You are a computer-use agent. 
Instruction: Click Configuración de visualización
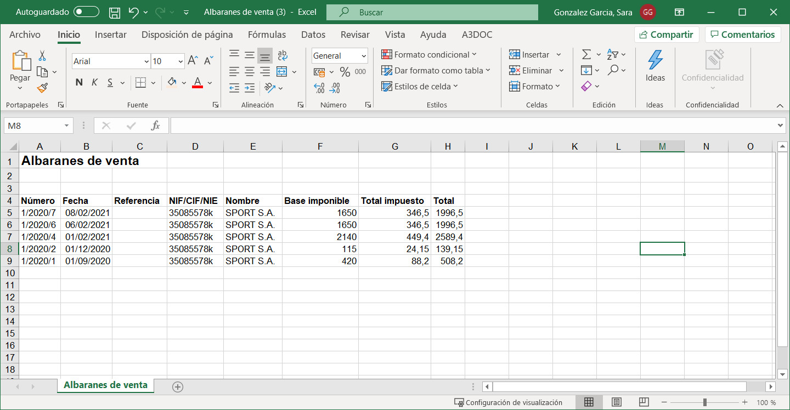point(508,402)
